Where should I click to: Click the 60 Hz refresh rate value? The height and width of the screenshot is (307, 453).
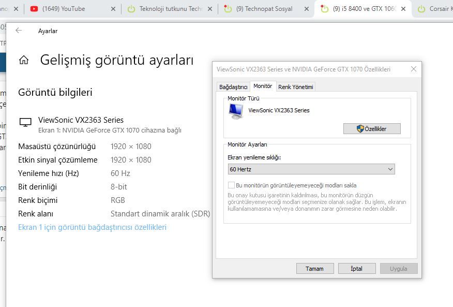[120, 173]
